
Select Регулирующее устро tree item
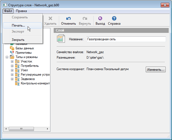35,75
